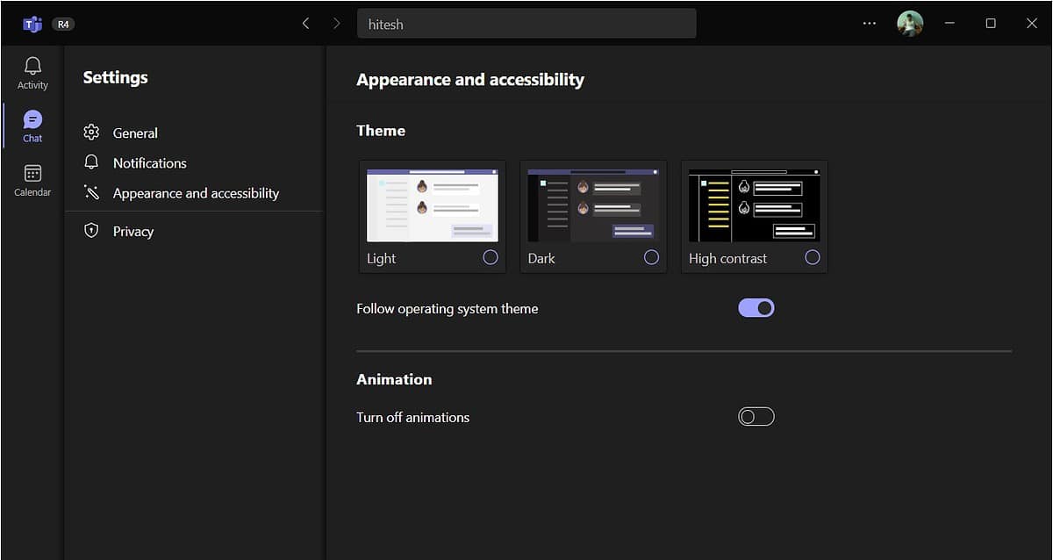This screenshot has width=1053, height=560.
Task: Click the Teams logo in the title bar
Action: (x=32, y=24)
